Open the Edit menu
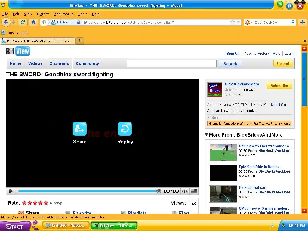This screenshot has height=231, width=308. pyautogui.click(x=16, y=14)
